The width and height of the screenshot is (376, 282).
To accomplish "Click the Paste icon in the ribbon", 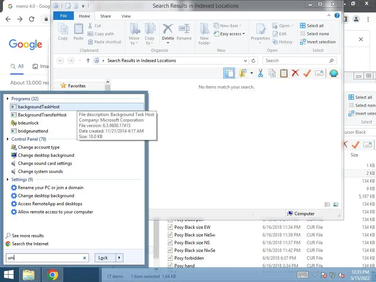I will coord(78,32).
